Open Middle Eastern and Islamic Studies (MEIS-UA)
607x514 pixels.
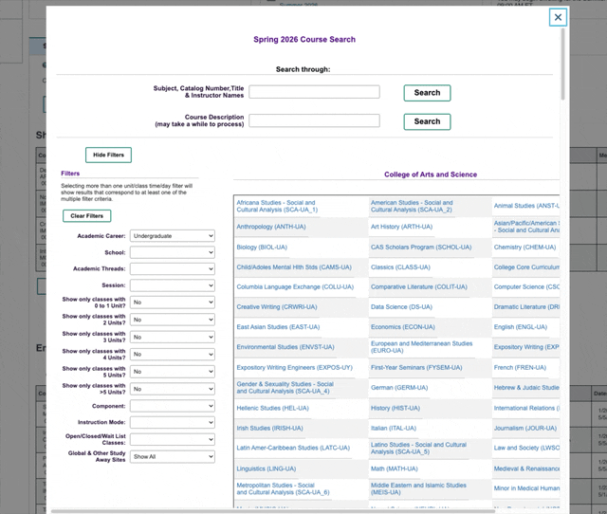(418, 488)
